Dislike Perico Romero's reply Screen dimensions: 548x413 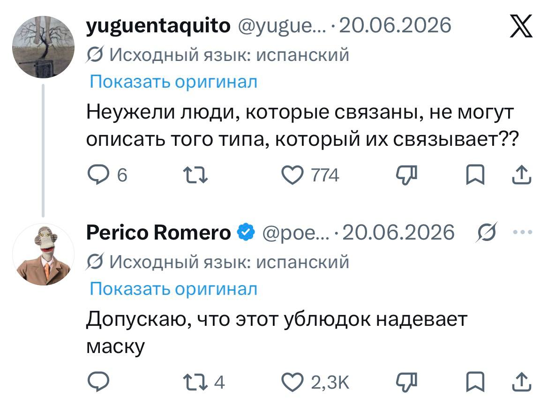point(406,382)
